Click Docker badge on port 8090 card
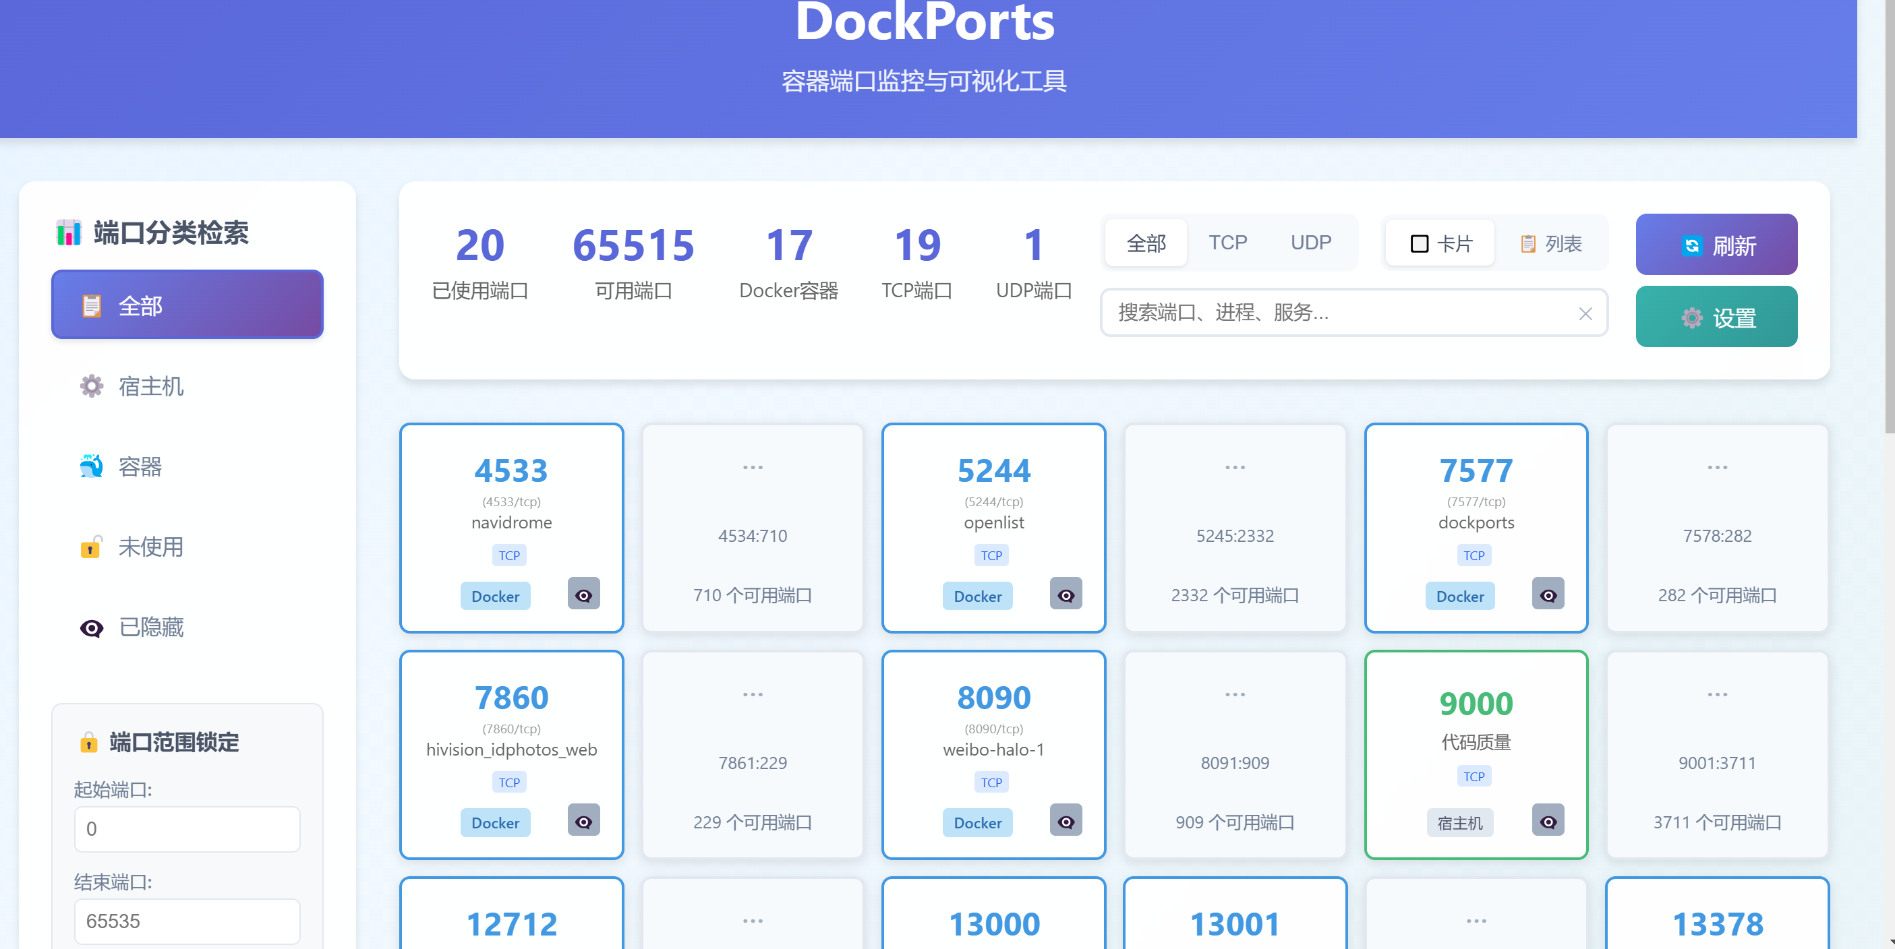Image resolution: width=1895 pixels, height=949 pixels. coord(978,822)
